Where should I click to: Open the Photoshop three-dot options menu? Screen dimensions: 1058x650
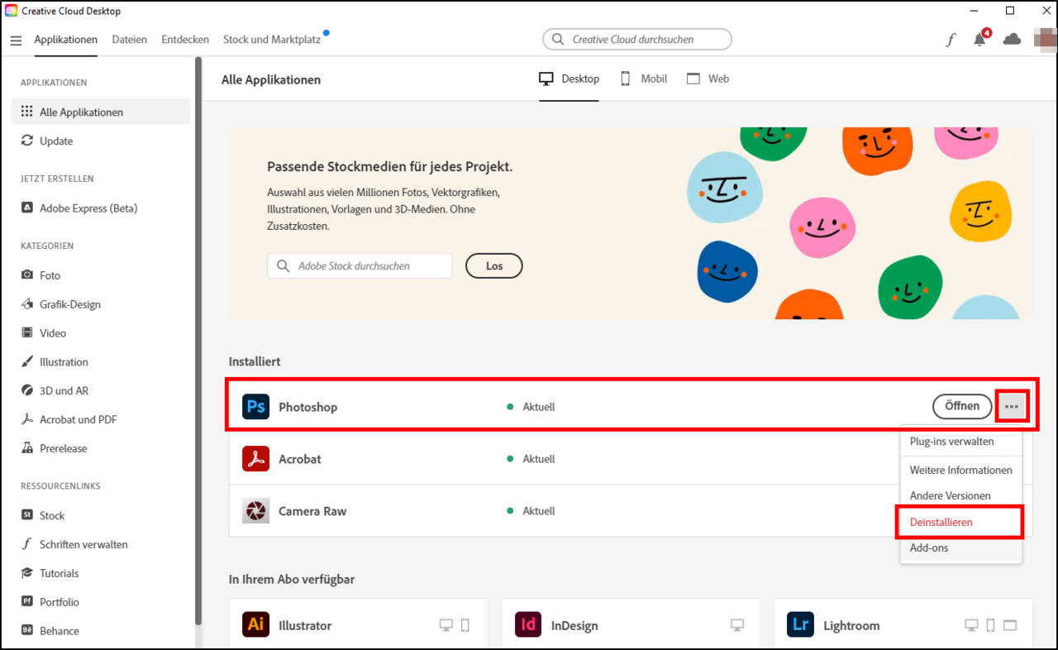point(1012,407)
